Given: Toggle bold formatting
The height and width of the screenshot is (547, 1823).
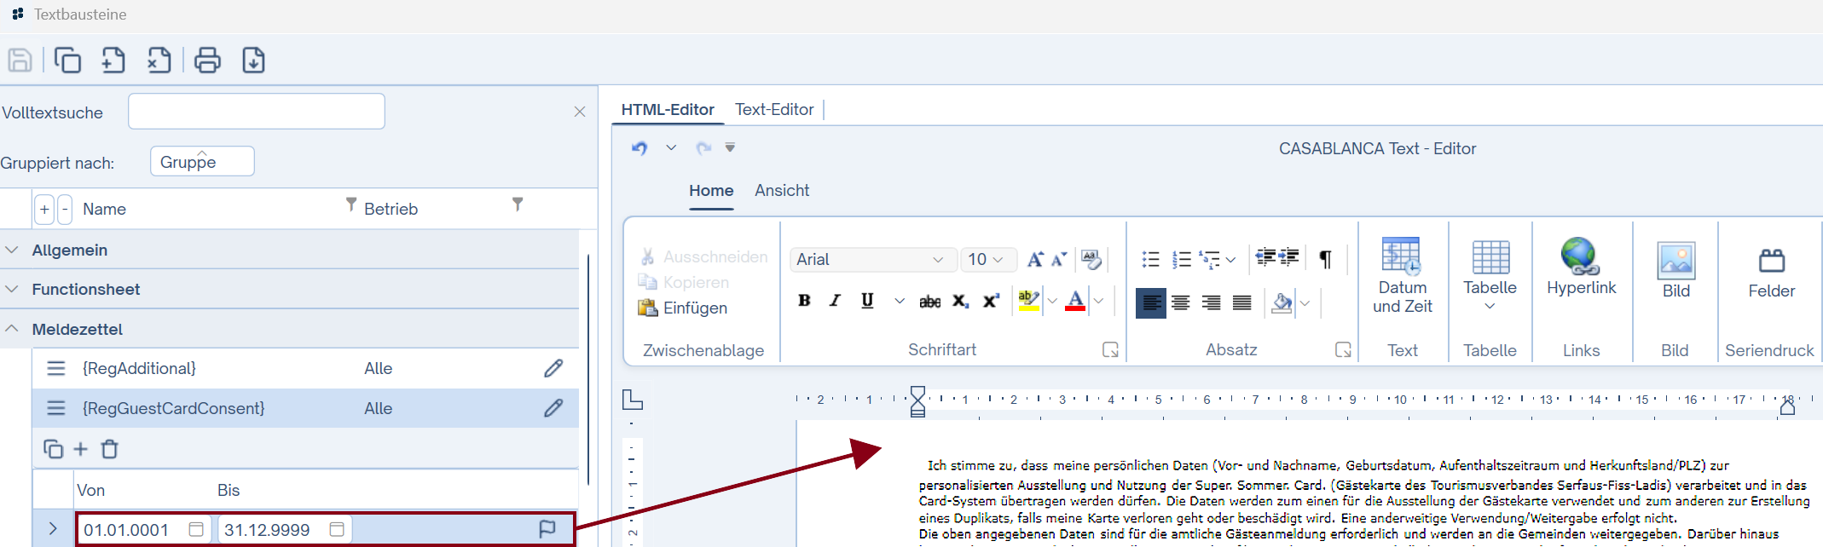Looking at the screenshot, I should (804, 300).
